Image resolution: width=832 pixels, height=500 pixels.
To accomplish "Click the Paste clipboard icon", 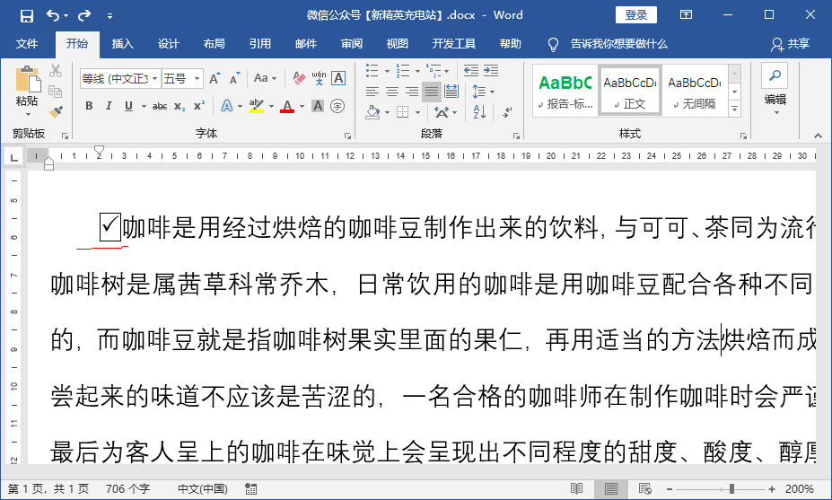I will 28,79.
